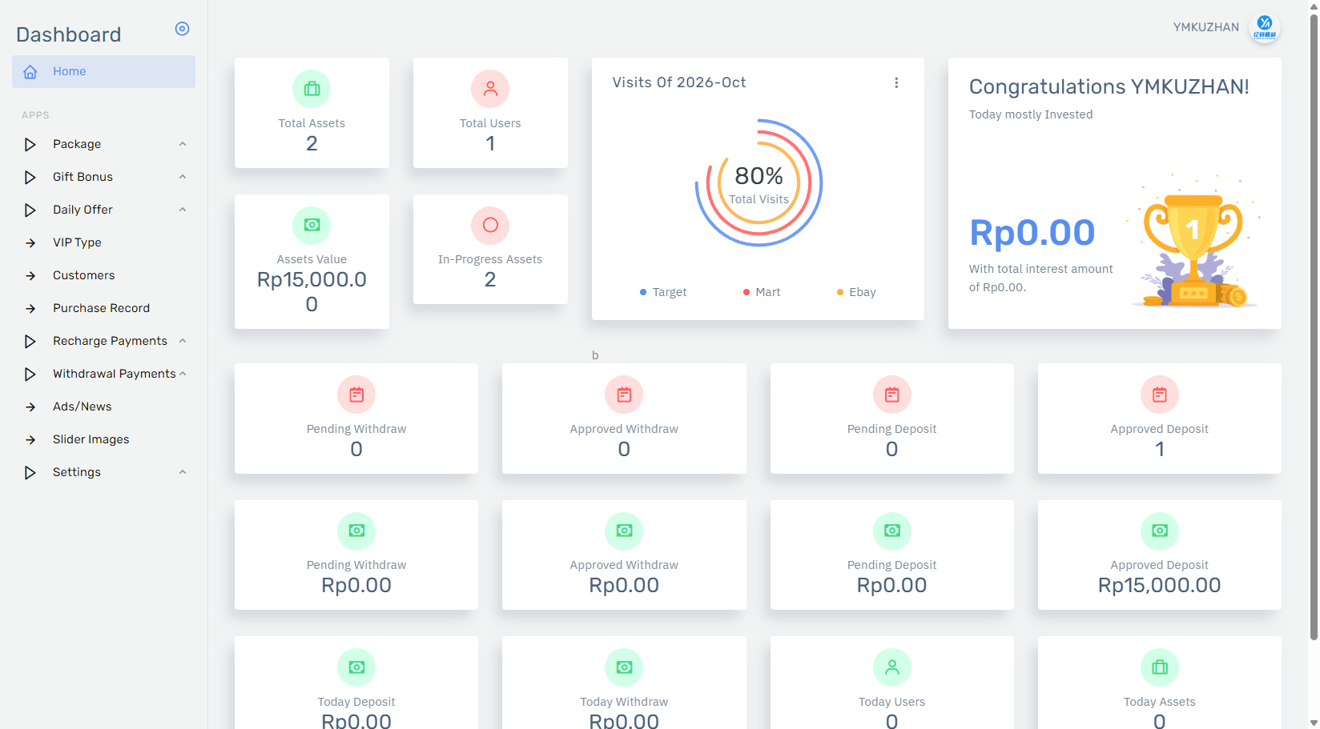The image size is (1320, 729).
Task: Click the arrow icon beside Customers
Action: (x=30, y=276)
